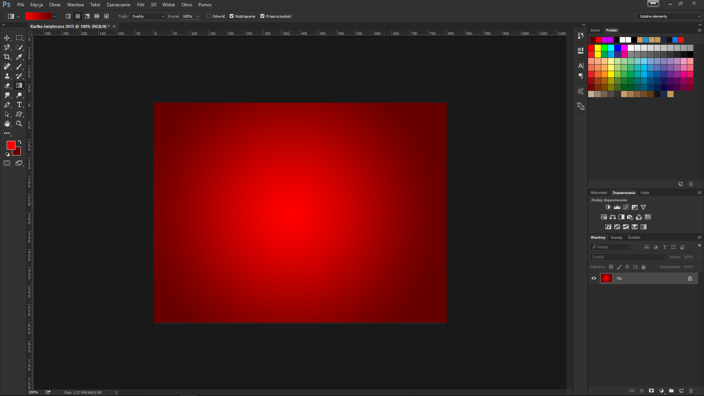The height and width of the screenshot is (396, 704).
Task: Select the Crop tool
Action: pyautogui.click(x=7, y=57)
